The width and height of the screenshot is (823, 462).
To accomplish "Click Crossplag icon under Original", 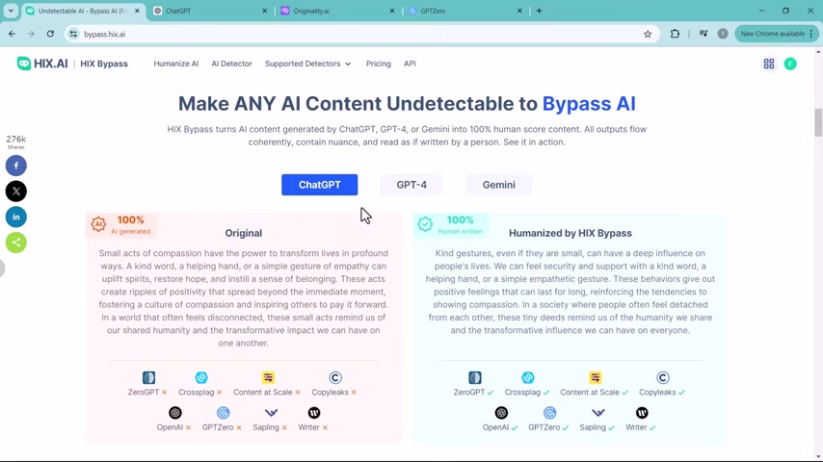I will [x=201, y=377].
